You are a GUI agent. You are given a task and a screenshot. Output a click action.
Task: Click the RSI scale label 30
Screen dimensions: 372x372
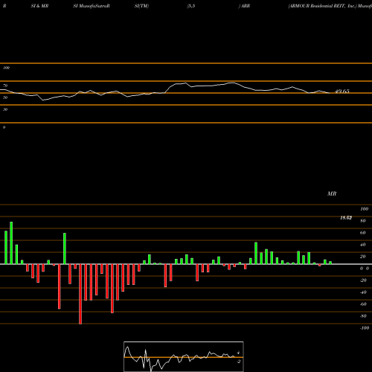pos(5,109)
